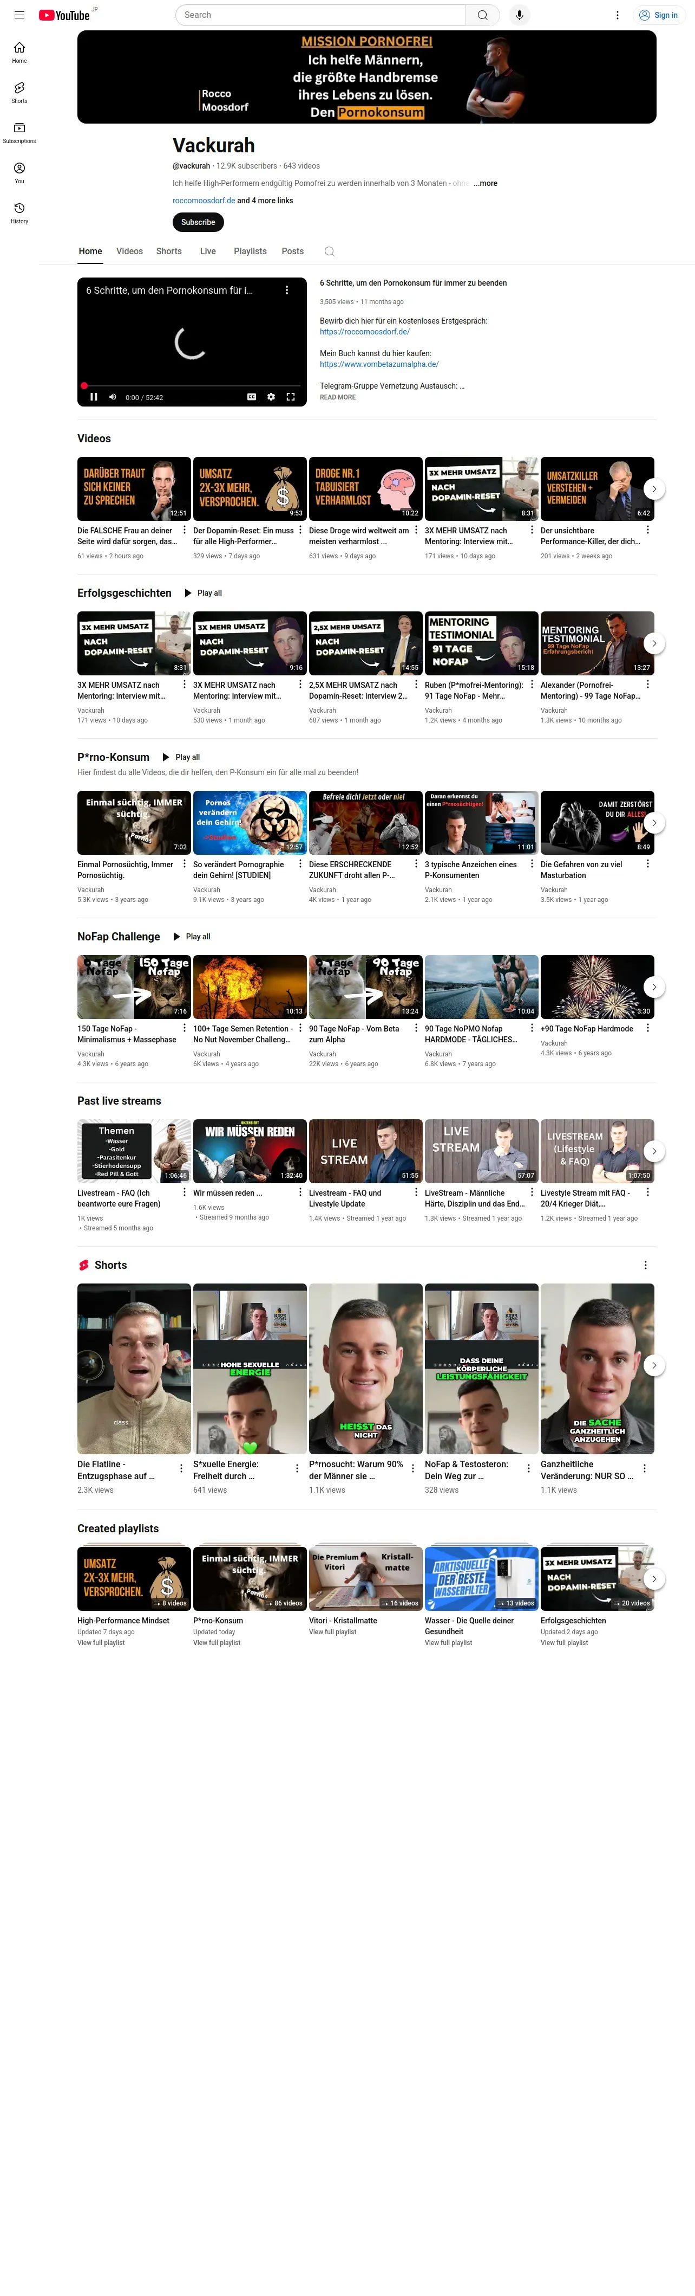This screenshot has height=2296, width=695.
Task: Enter fullscreen on the featured video
Action: pos(290,397)
